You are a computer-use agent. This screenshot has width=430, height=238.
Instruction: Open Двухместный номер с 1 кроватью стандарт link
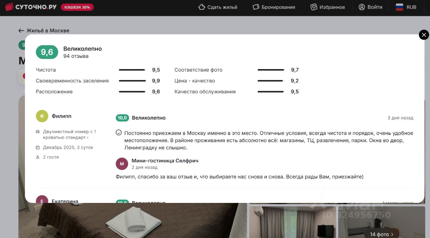[x=69, y=135]
